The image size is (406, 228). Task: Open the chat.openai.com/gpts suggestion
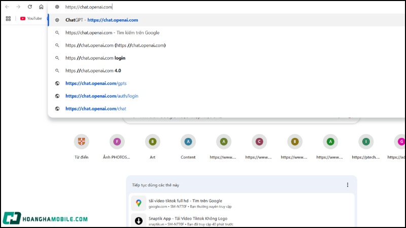(96, 84)
